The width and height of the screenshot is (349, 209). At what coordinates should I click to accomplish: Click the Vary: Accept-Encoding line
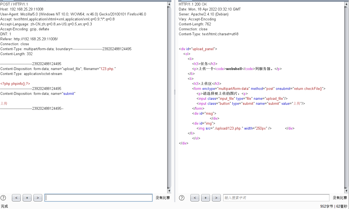pos(197,19)
